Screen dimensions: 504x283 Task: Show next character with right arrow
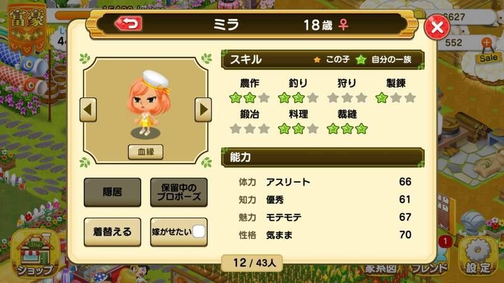pyautogui.click(x=203, y=109)
